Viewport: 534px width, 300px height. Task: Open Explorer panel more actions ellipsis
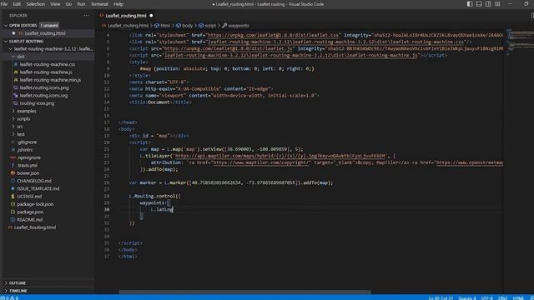(x=86, y=16)
